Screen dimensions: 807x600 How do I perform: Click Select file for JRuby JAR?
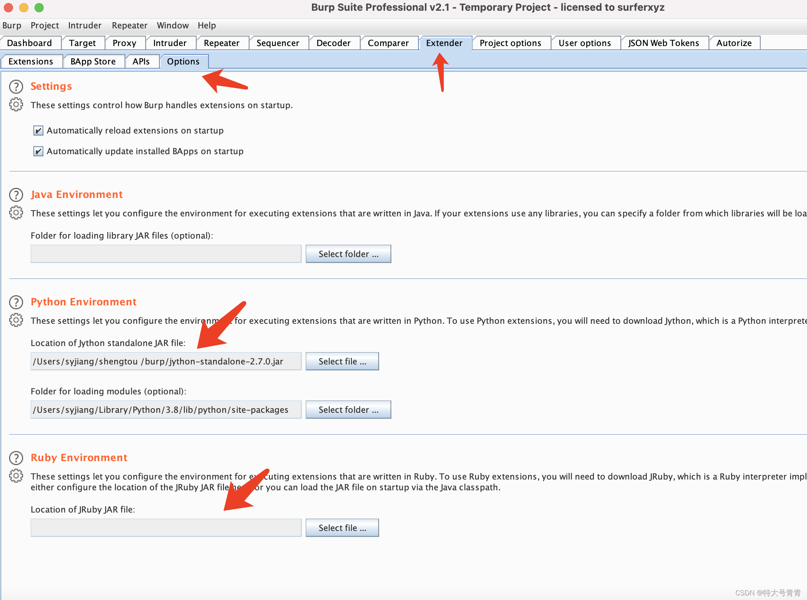[342, 528]
